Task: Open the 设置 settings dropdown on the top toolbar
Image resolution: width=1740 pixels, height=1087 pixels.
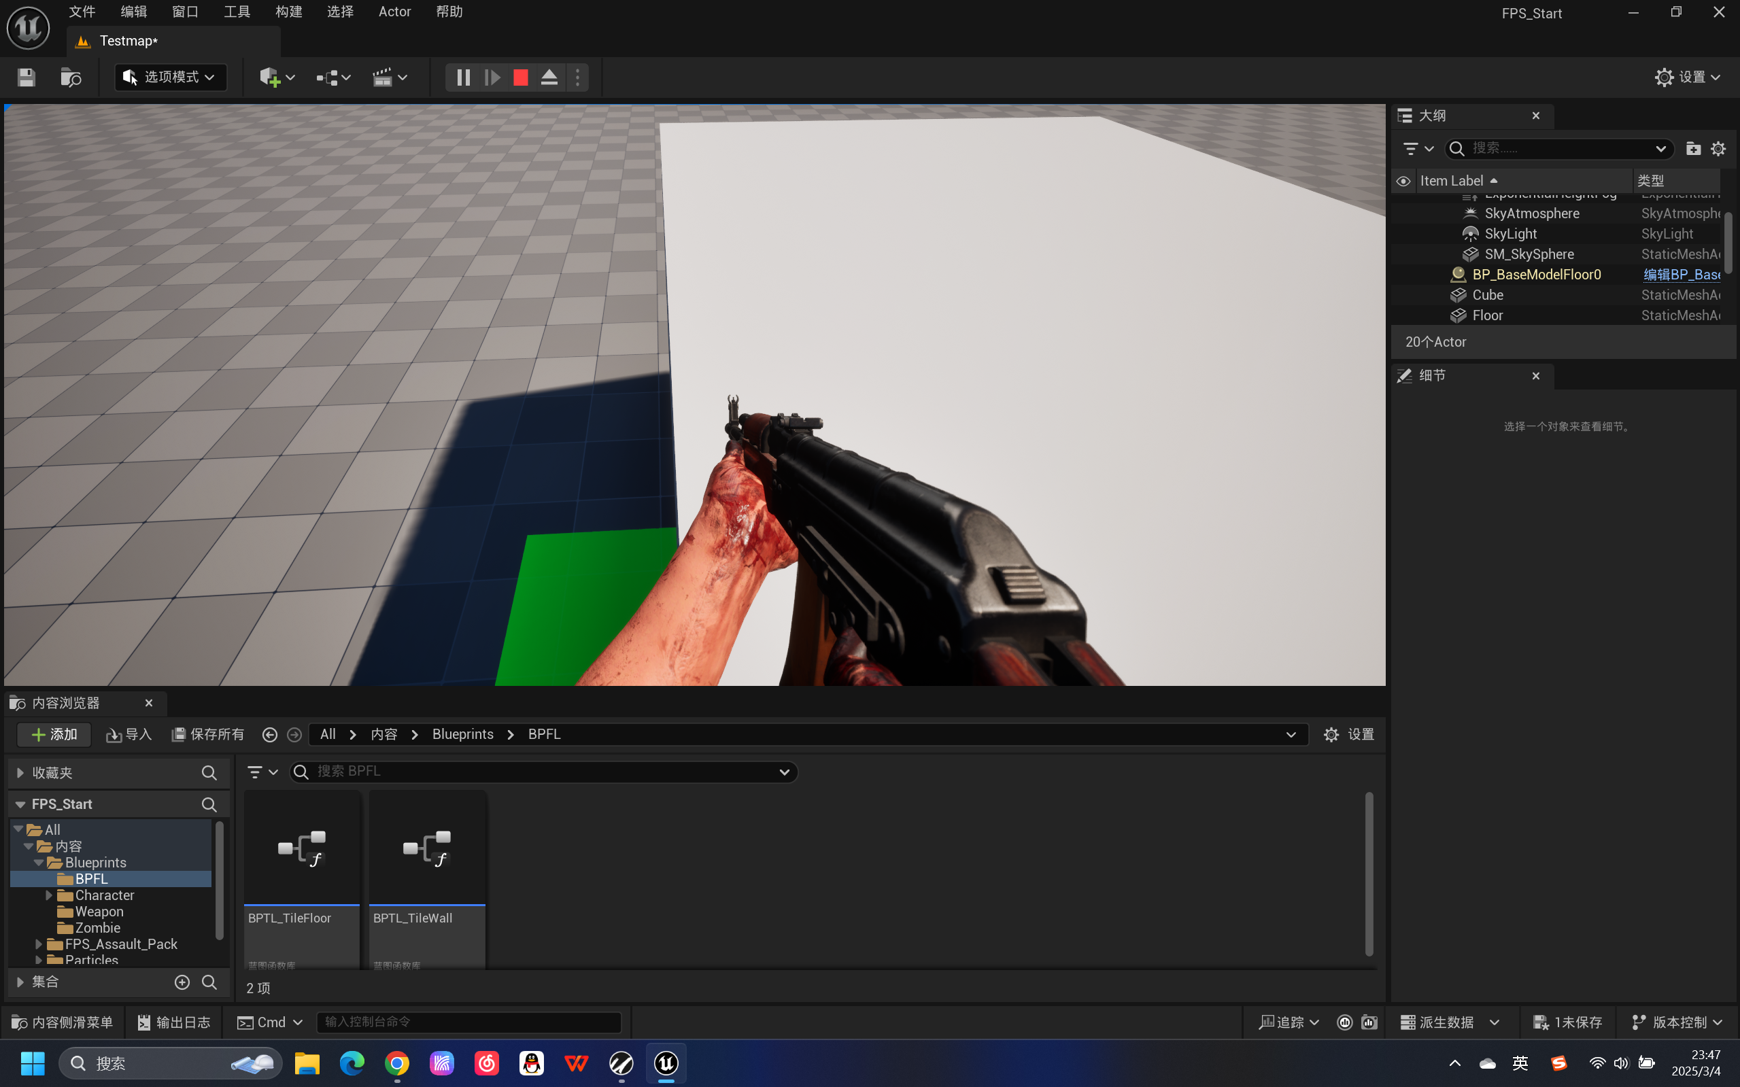Action: click(x=1688, y=77)
